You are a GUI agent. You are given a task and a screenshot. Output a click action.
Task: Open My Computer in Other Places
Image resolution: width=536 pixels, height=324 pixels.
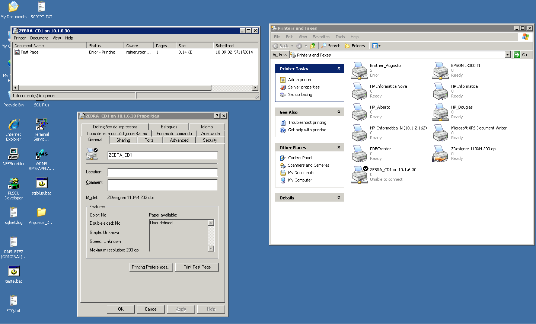pos(300,180)
